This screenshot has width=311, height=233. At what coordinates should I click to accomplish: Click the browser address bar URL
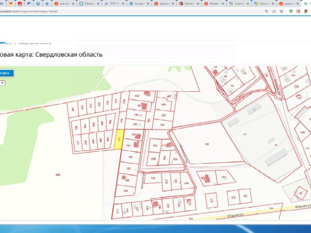coord(29,11)
